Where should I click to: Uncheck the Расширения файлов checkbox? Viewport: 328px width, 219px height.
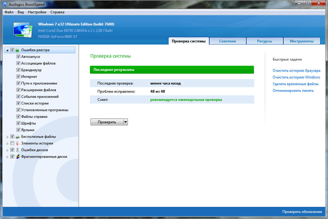18,90
